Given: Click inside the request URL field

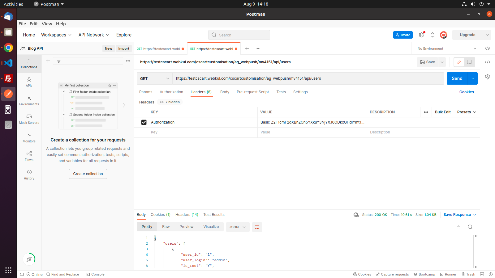Looking at the screenshot, I should (x=278, y=78).
